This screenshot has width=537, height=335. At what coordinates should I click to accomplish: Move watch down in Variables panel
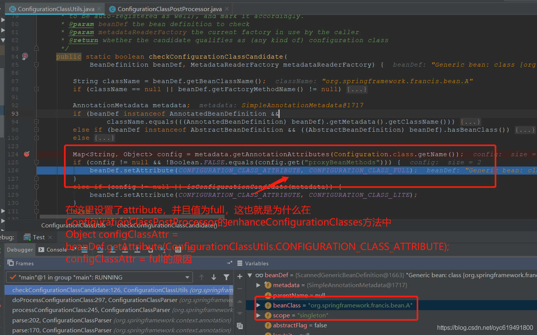[240, 313]
